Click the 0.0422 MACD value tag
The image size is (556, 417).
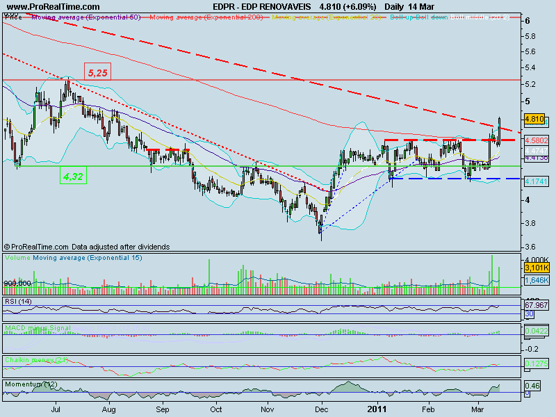click(537, 331)
